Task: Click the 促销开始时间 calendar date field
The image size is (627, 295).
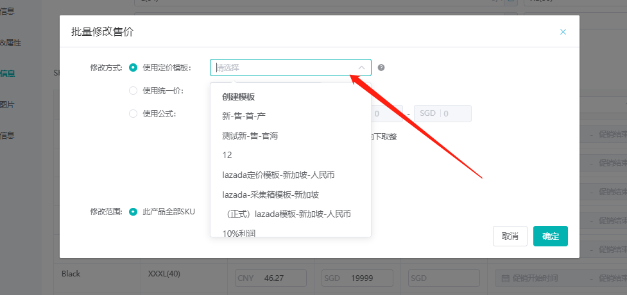Action: tap(539, 278)
